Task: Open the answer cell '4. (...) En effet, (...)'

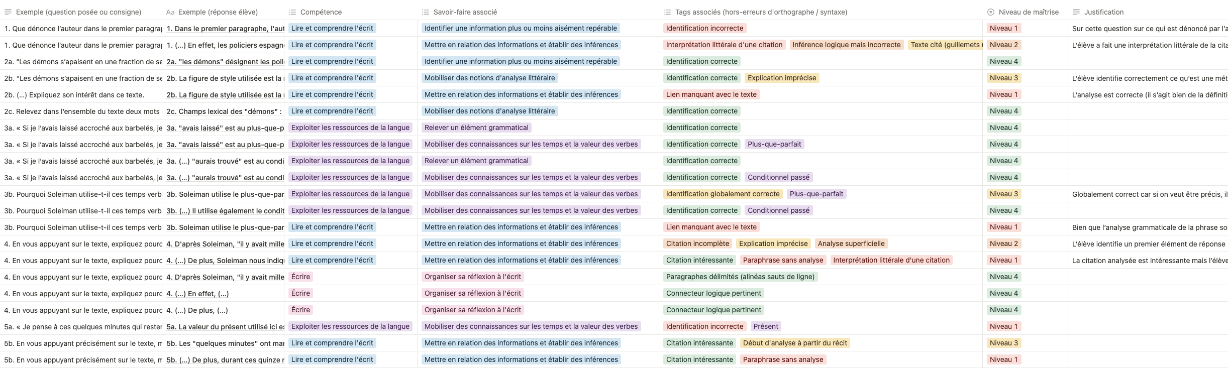Action: pyautogui.click(x=223, y=294)
